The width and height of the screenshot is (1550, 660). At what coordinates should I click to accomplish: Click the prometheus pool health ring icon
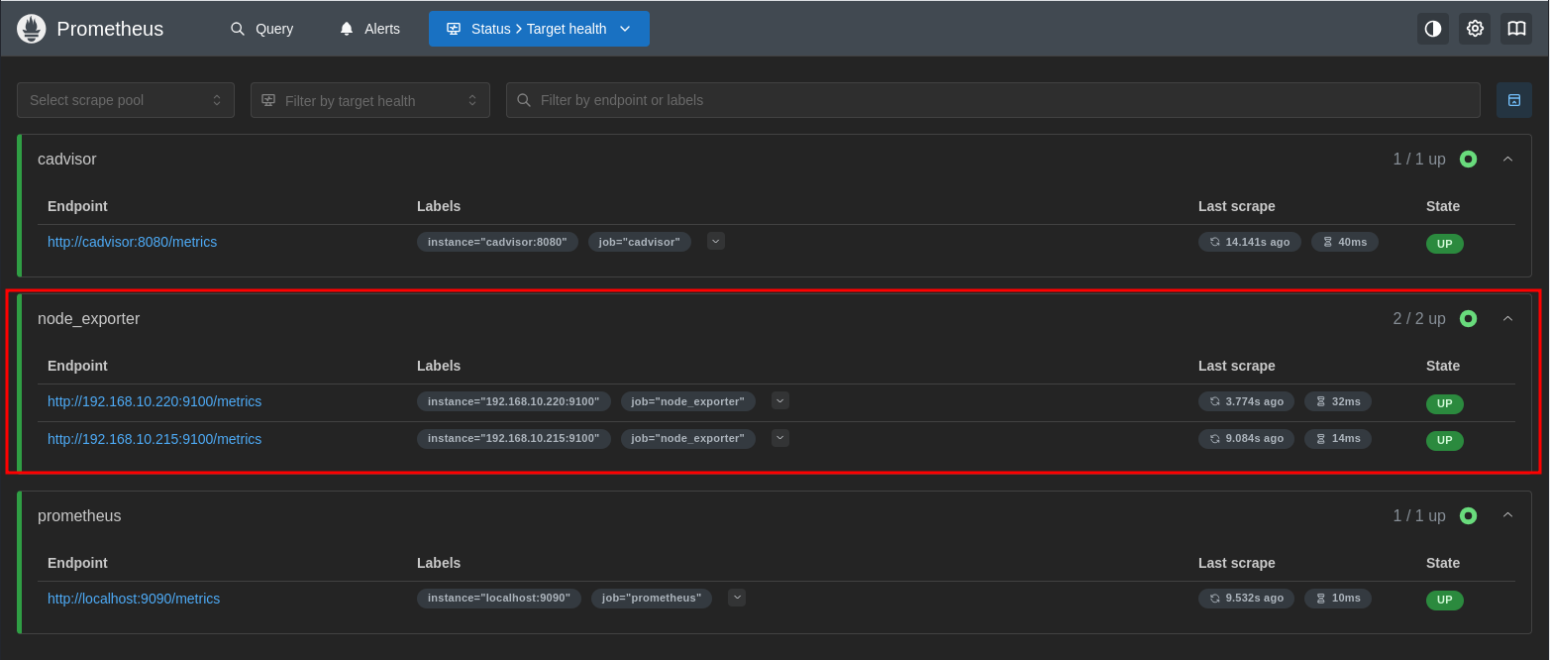1468,515
